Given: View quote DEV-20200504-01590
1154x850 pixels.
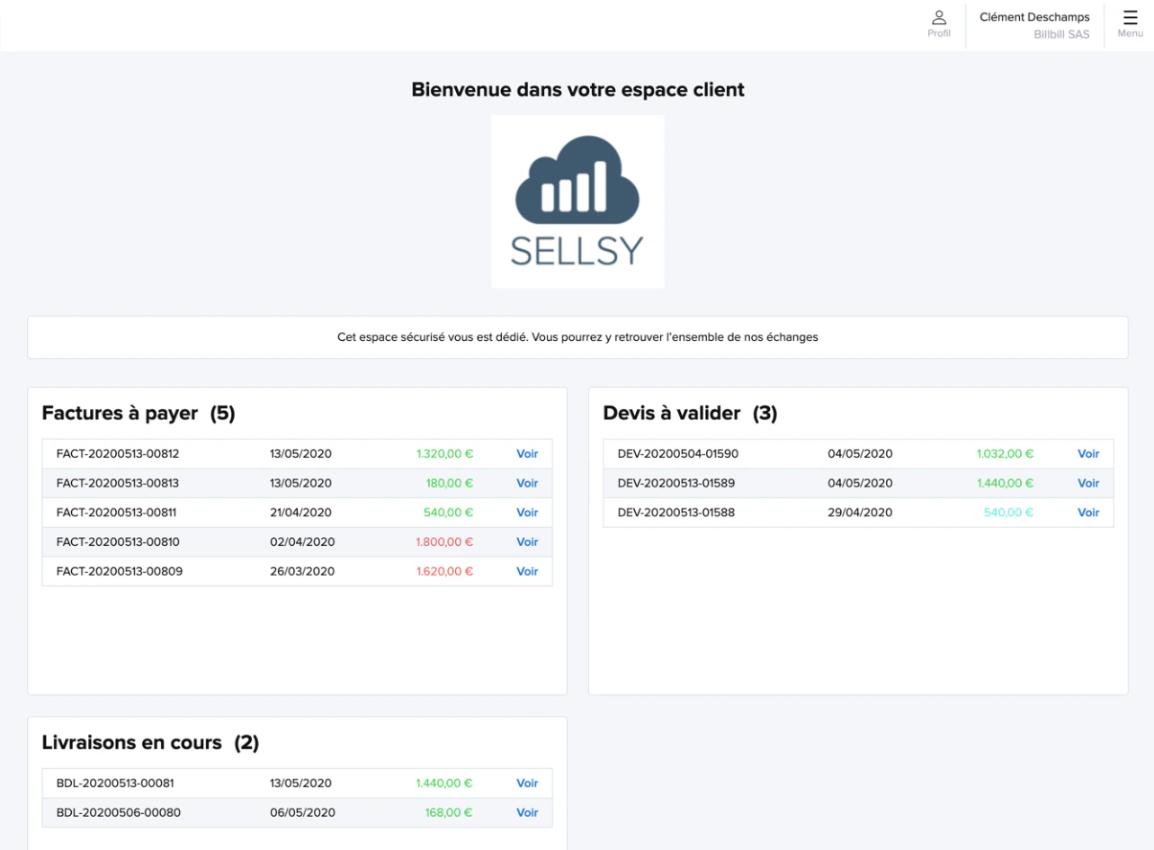Looking at the screenshot, I should [x=1088, y=454].
